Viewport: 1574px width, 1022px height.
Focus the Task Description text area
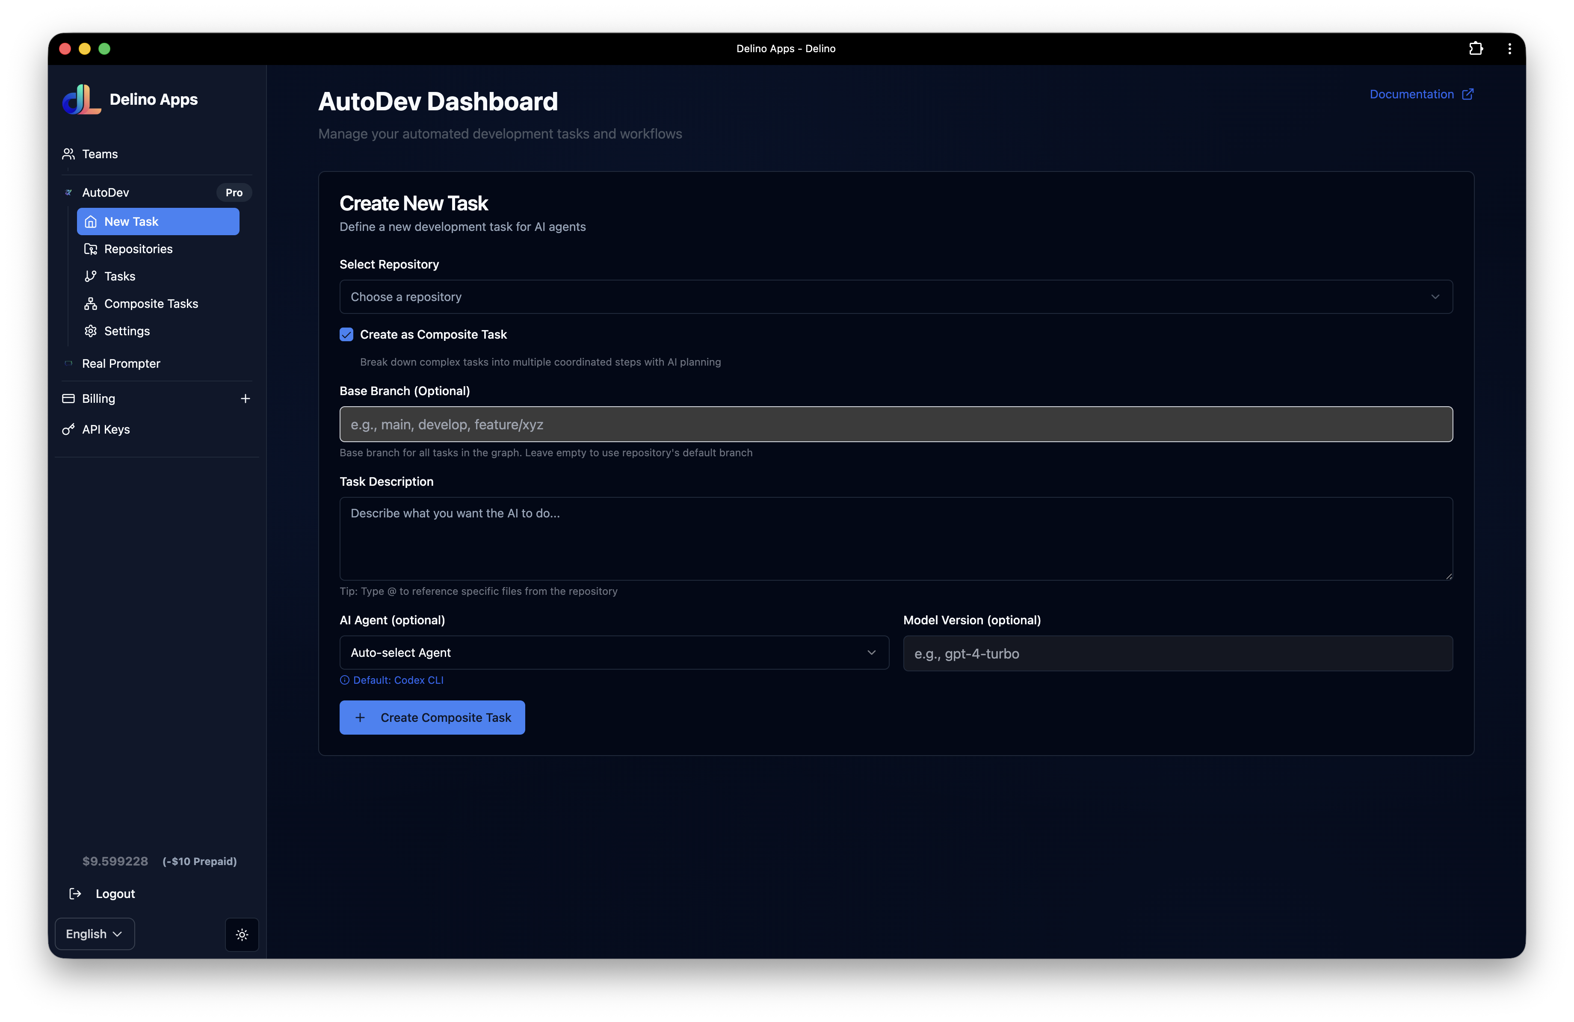click(x=896, y=539)
